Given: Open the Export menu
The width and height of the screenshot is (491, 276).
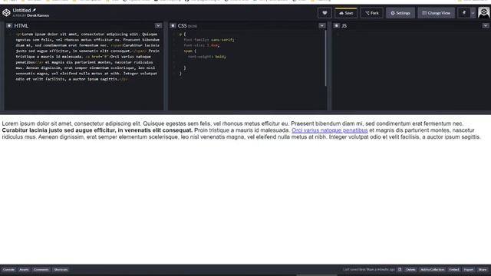Looking at the screenshot, I should (469, 269).
